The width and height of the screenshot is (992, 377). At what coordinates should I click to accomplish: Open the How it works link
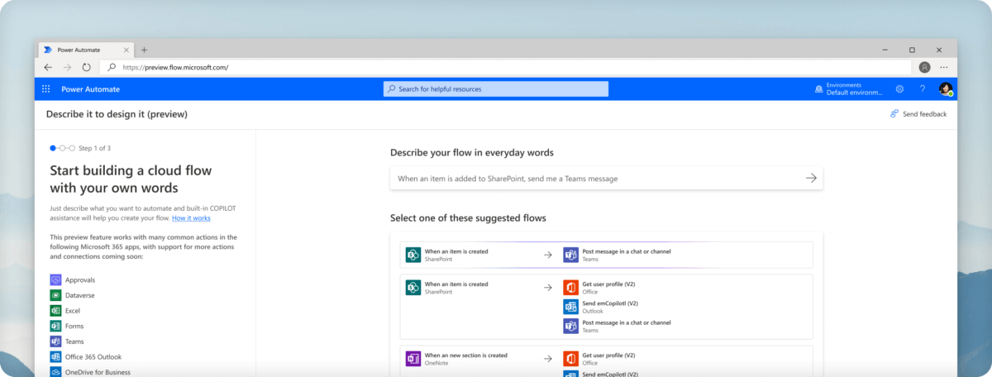point(191,218)
